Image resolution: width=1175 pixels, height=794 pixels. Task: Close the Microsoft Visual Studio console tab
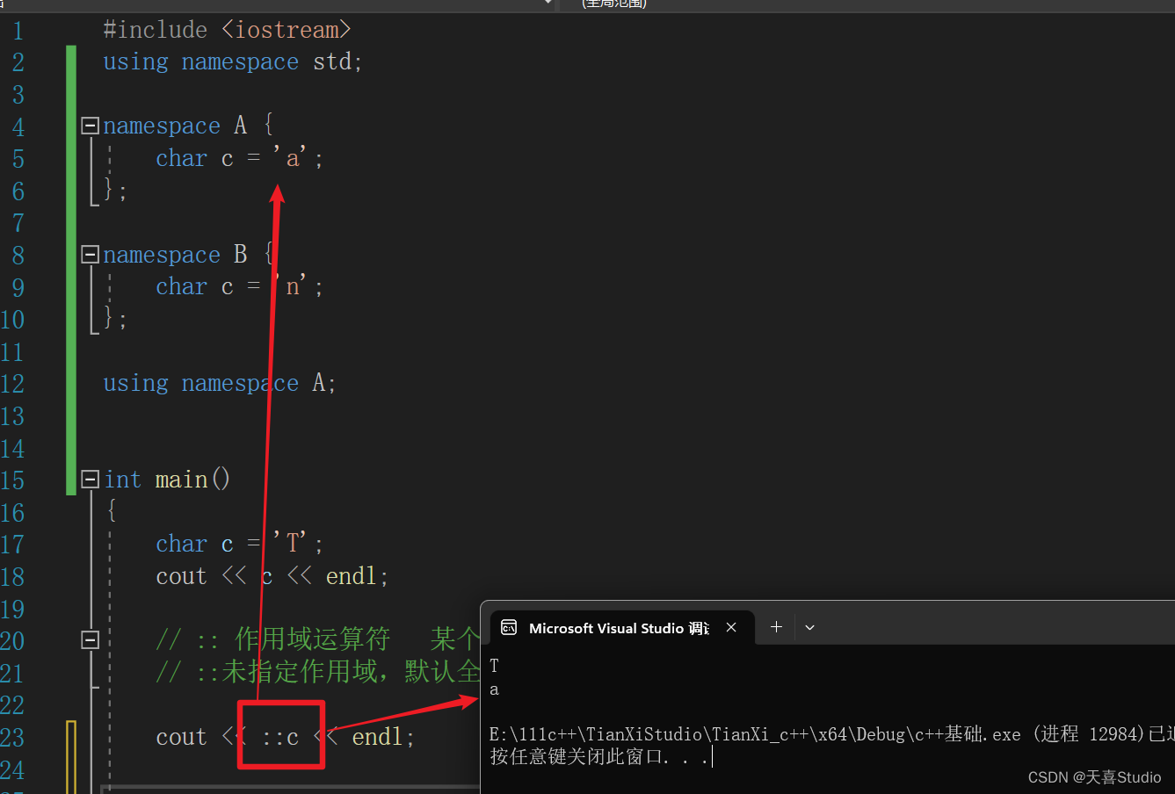coord(731,627)
